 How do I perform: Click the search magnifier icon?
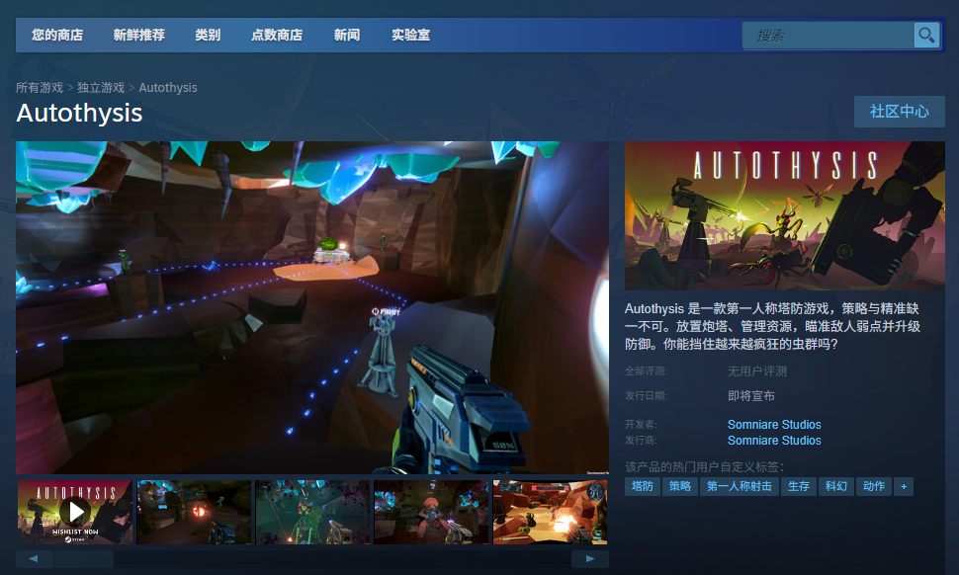[x=926, y=36]
